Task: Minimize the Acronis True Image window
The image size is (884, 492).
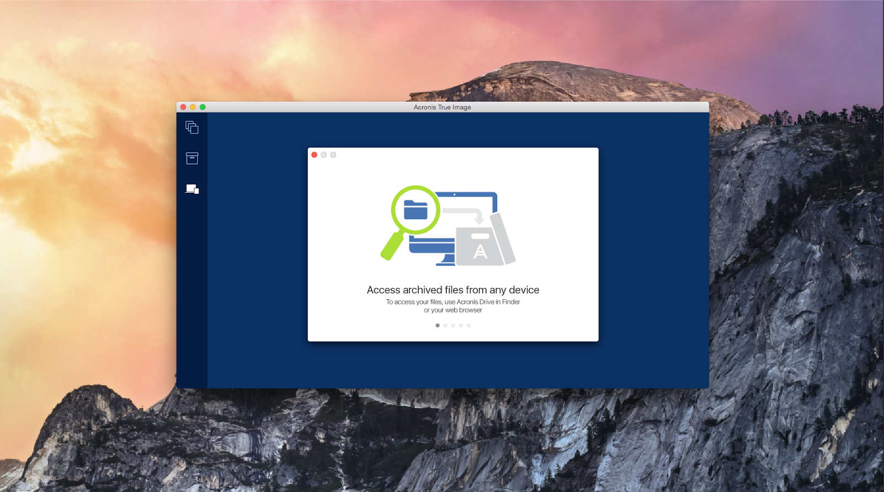Action: (x=193, y=107)
